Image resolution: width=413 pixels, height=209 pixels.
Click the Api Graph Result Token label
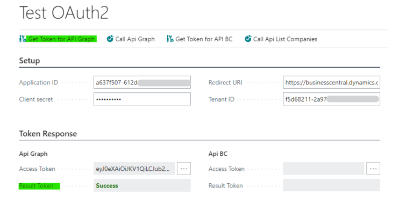point(37,186)
